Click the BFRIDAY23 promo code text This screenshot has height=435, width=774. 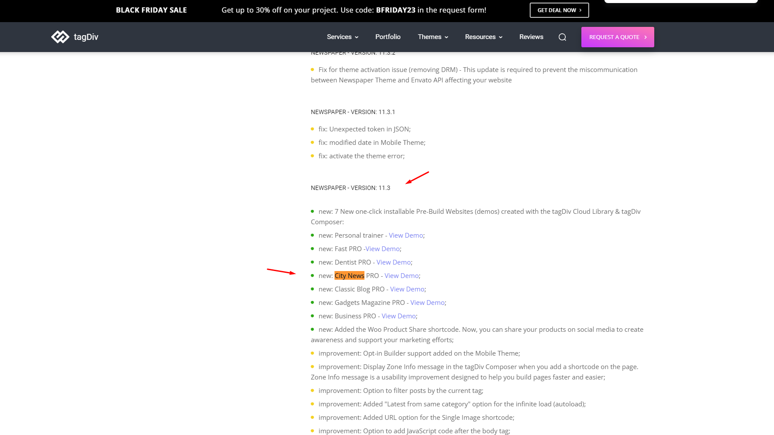(x=396, y=10)
